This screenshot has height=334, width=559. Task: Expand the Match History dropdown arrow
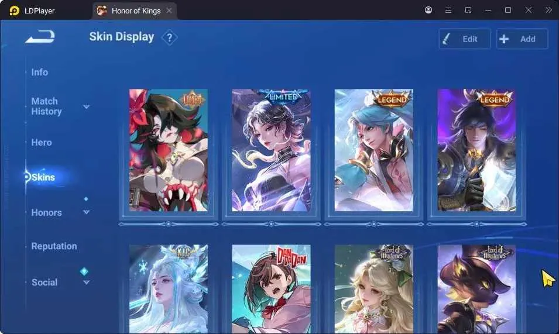(86, 106)
